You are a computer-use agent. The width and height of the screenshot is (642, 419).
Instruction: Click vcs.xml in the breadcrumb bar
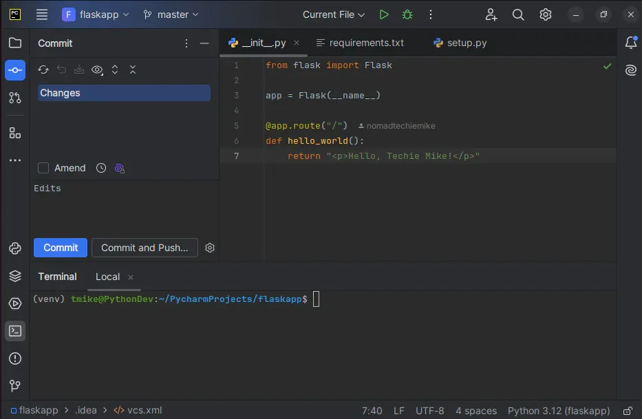click(138, 410)
